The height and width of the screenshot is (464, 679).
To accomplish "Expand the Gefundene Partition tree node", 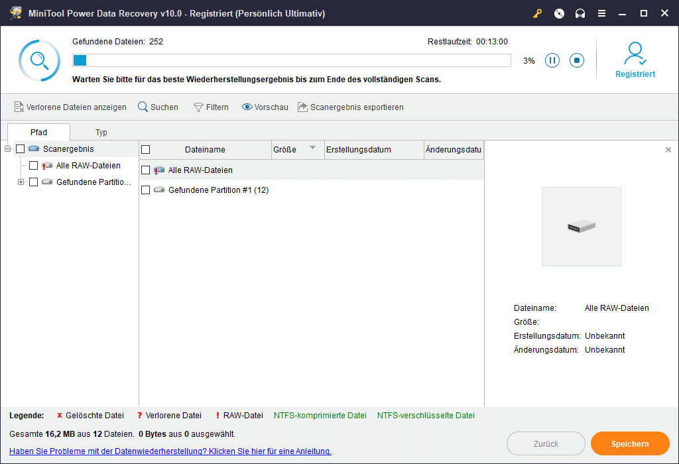I will coord(21,182).
